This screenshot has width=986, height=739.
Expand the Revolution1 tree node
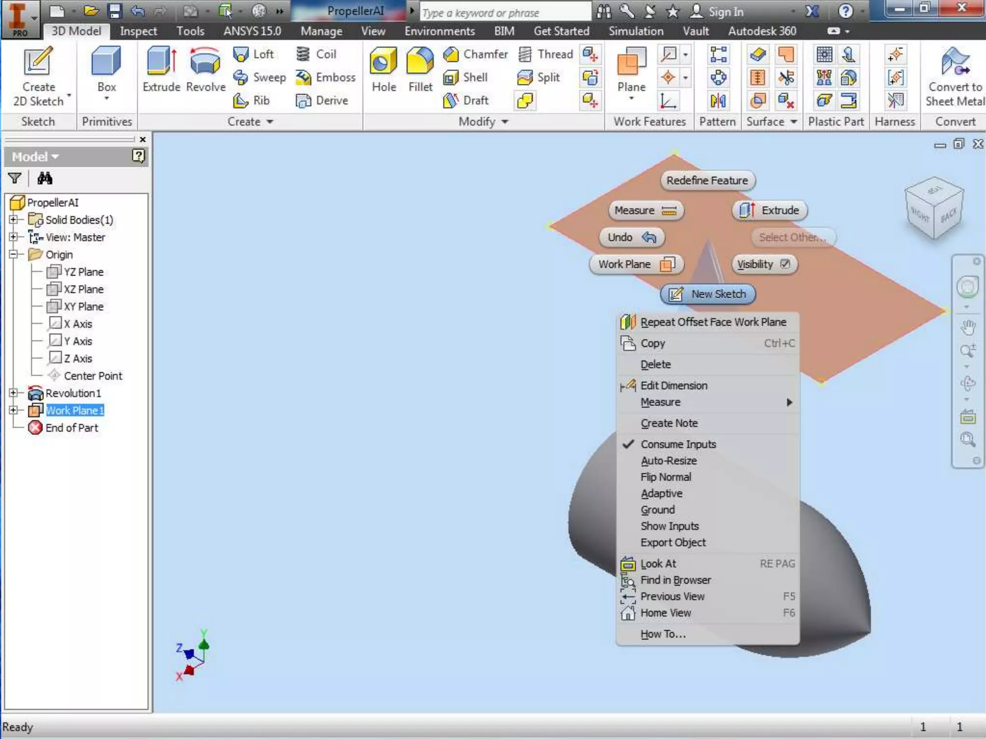pyautogui.click(x=13, y=393)
